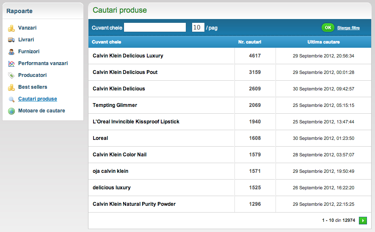Click the Sterge filtre link
This screenshot has width=375, height=232.
tap(348, 28)
